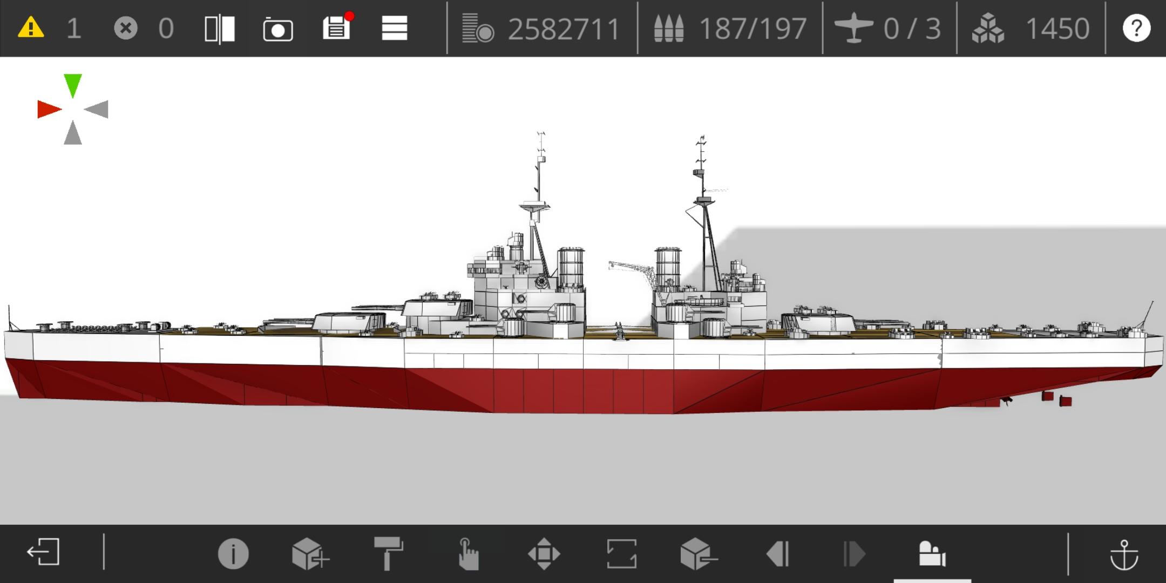Select the hand pointer select tool
The height and width of the screenshot is (583, 1166).
click(467, 554)
